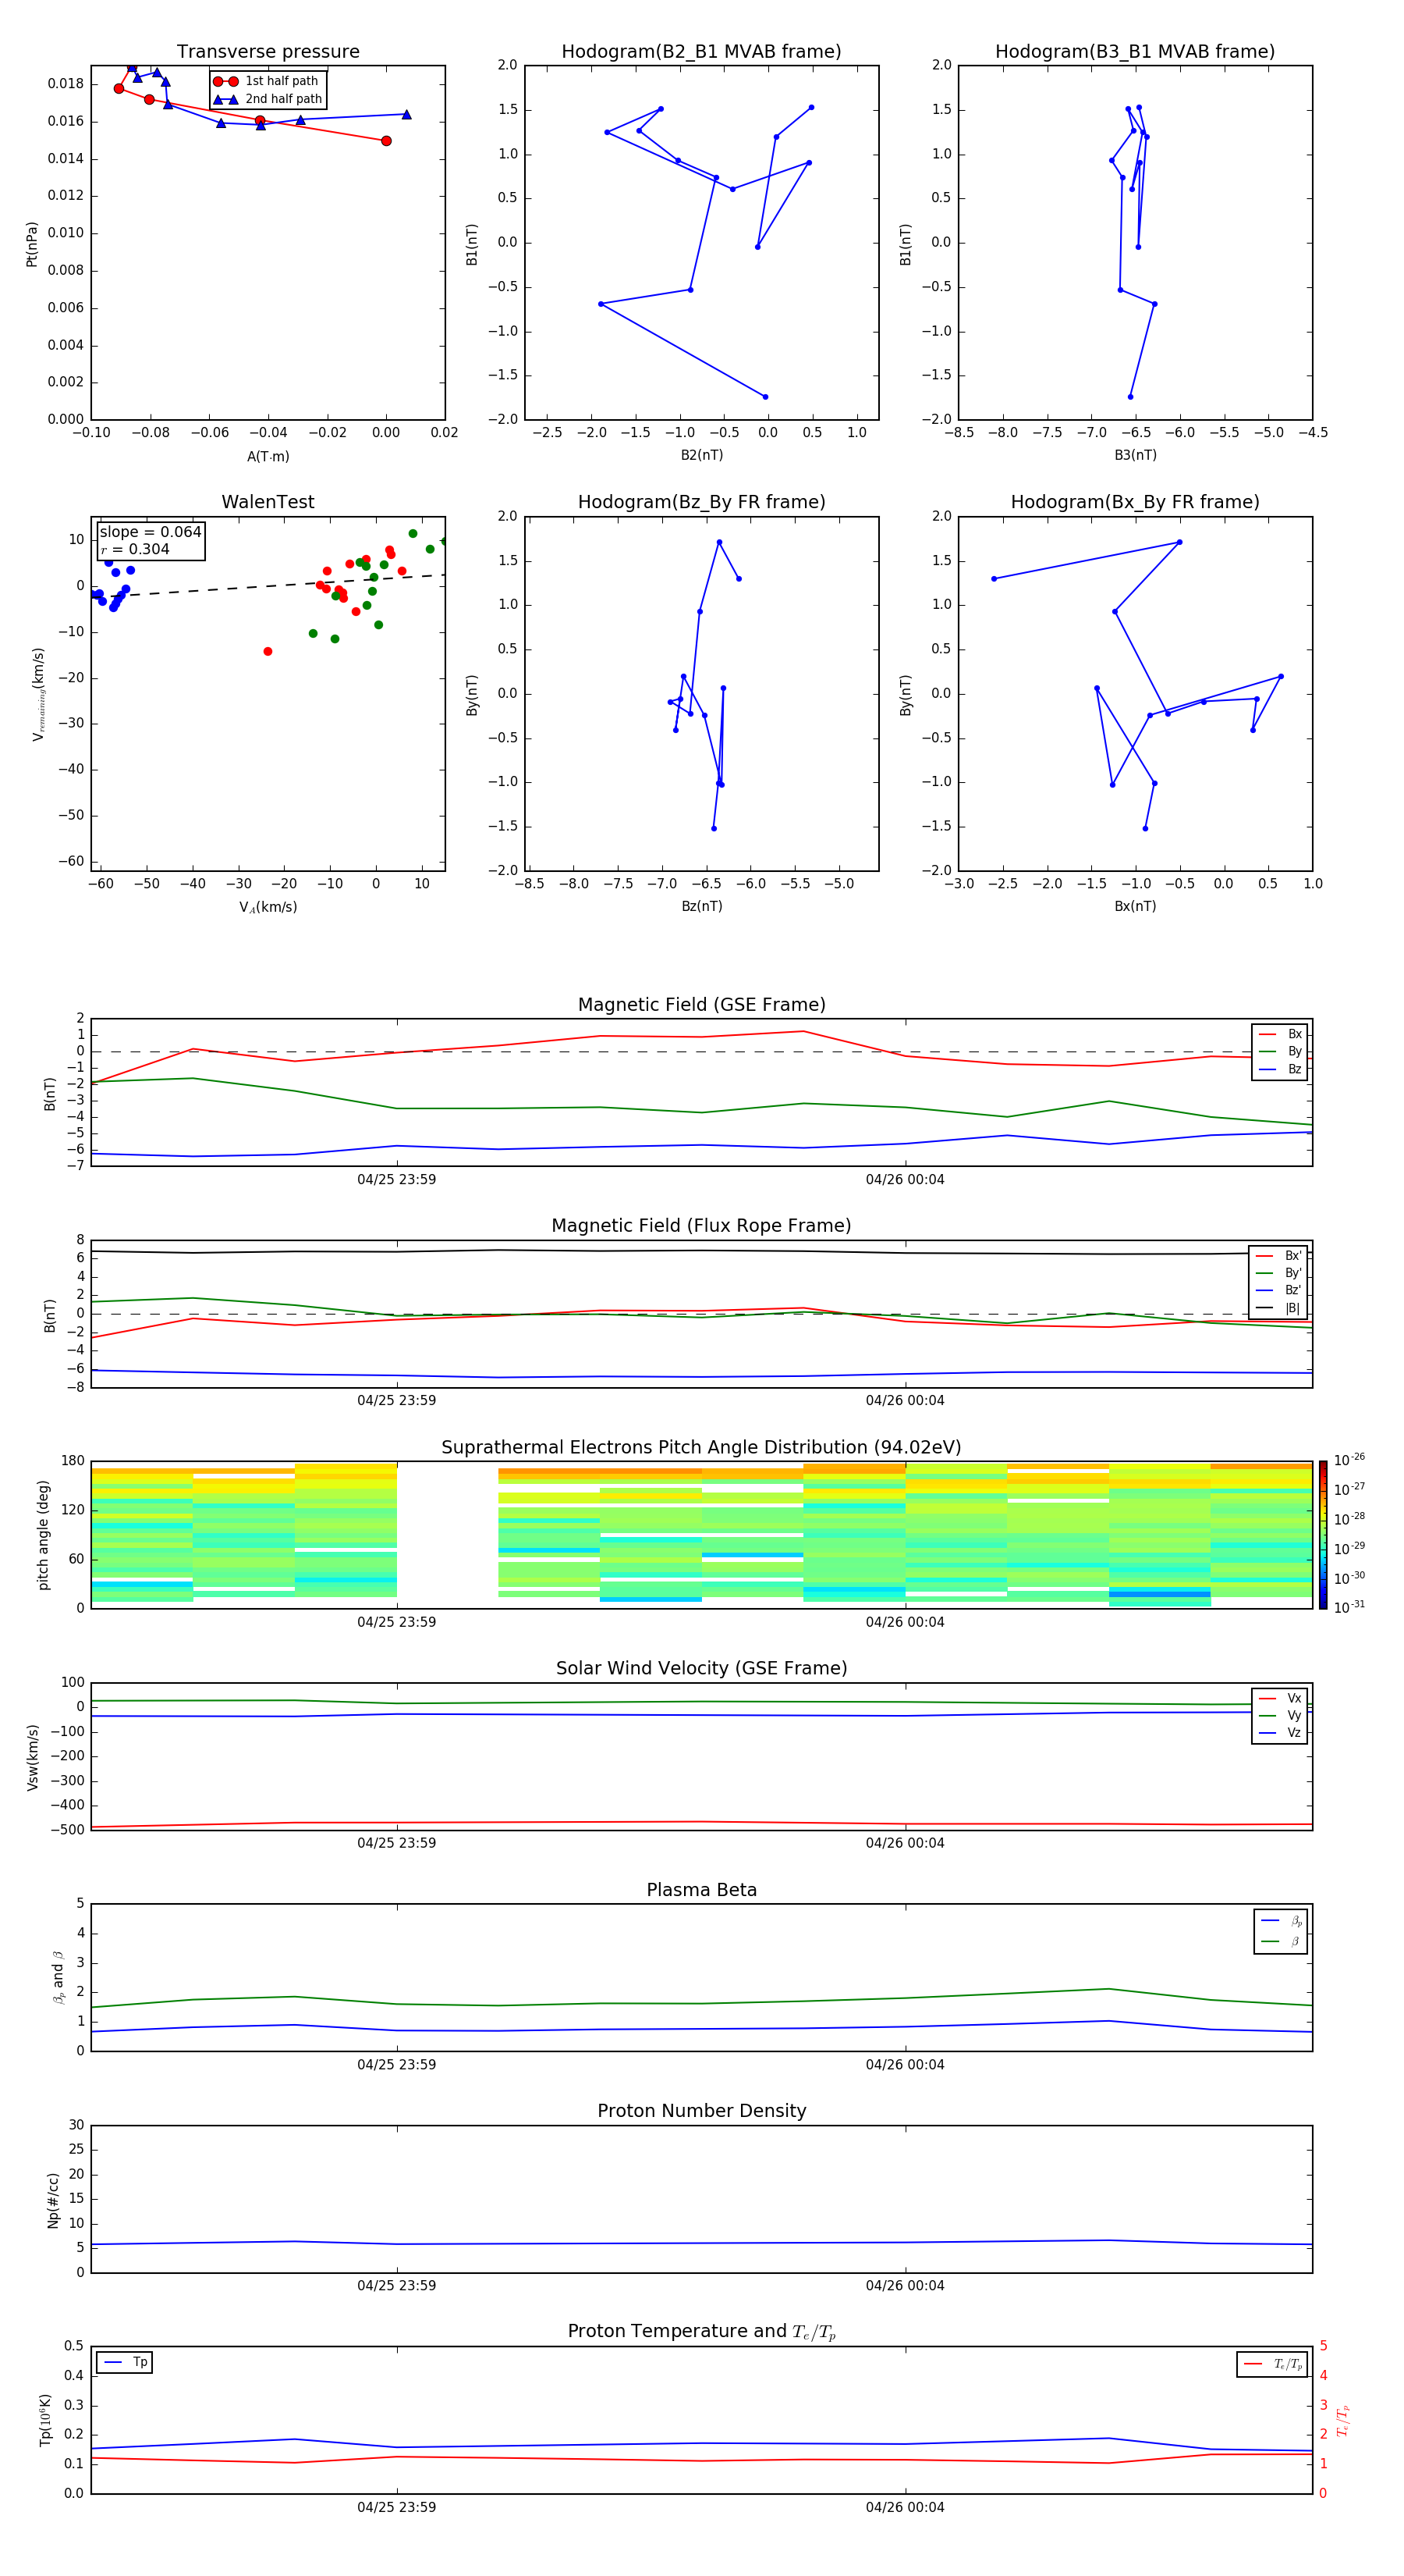Click the 'pitch angle (deg)' axis label
1404x2576 pixels.
click(43, 1535)
